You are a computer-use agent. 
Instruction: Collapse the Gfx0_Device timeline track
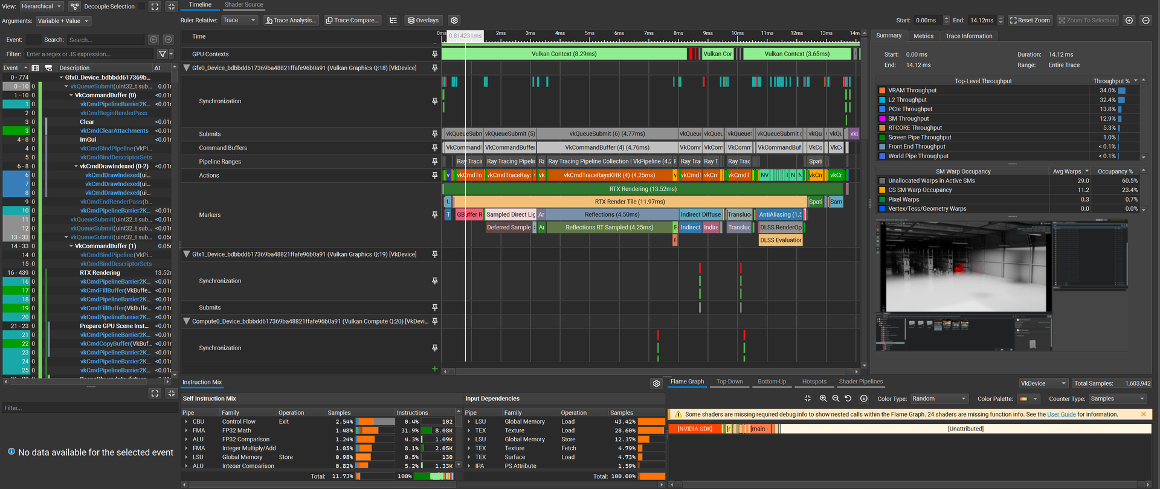(187, 68)
